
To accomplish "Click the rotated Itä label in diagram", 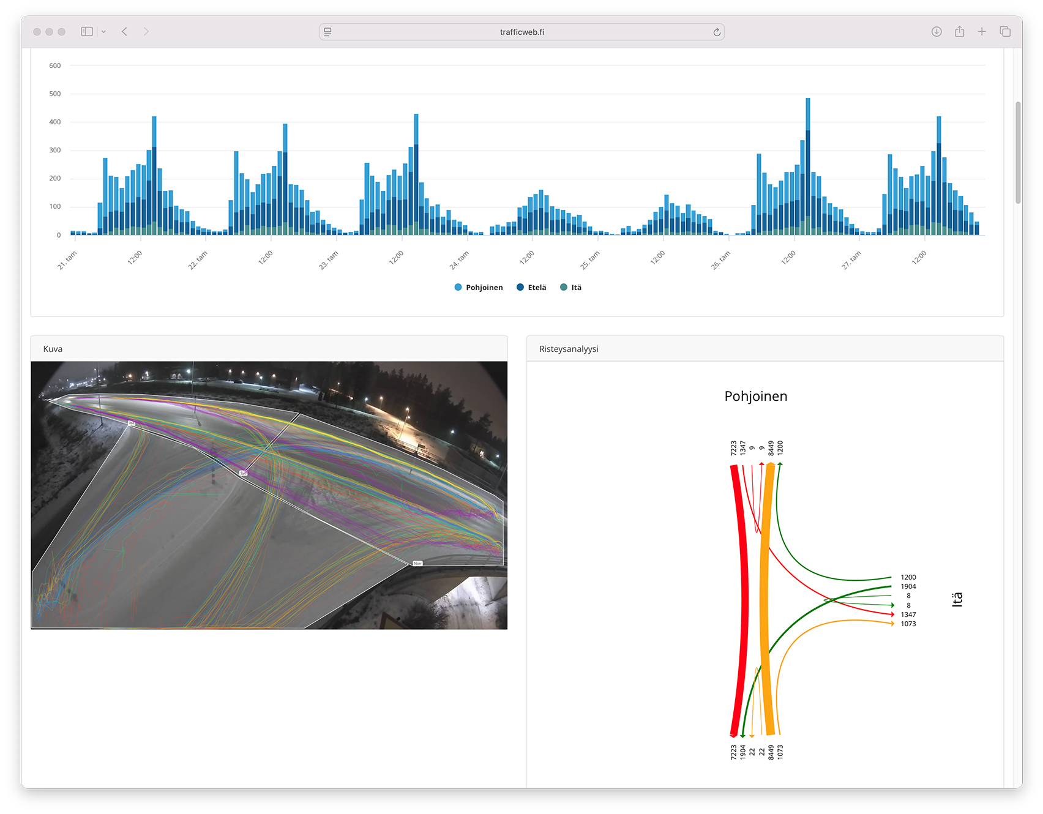I will tap(957, 600).
